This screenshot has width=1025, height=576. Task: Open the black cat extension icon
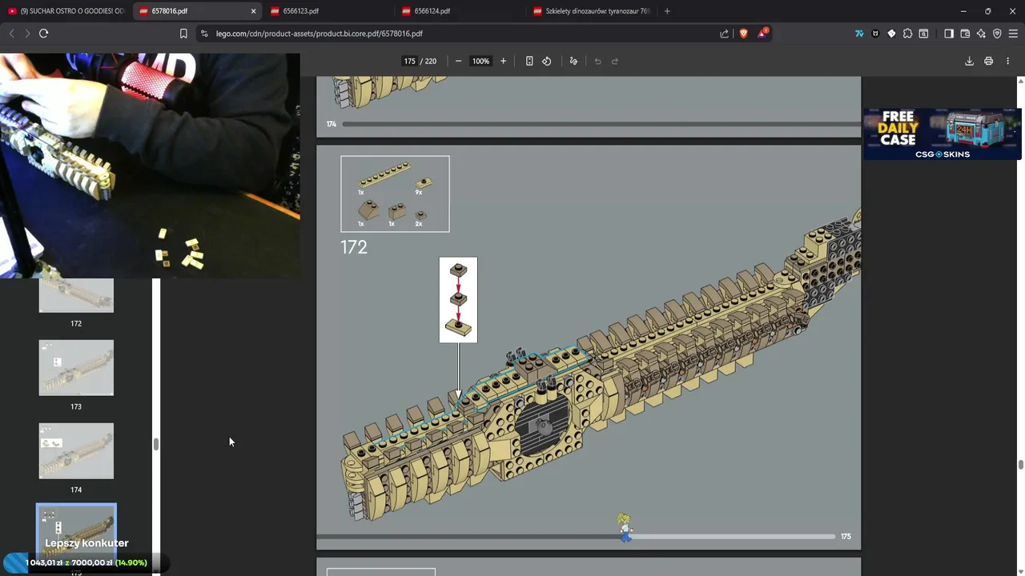pyautogui.click(x=875, y=34)
